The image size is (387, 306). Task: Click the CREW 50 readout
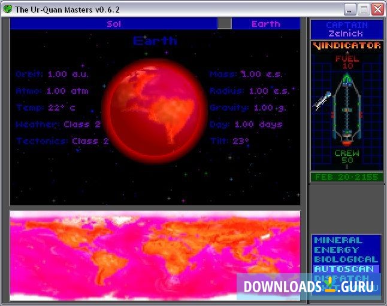click(347, 157)
